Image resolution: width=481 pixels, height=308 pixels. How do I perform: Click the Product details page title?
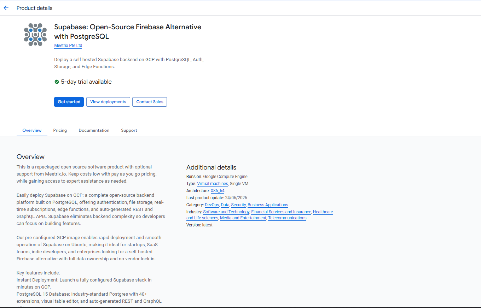tap(34, 8)
